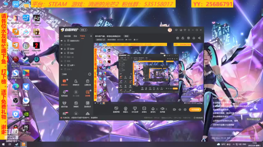Open Task View on the taskbar

[x=10, y=144]
